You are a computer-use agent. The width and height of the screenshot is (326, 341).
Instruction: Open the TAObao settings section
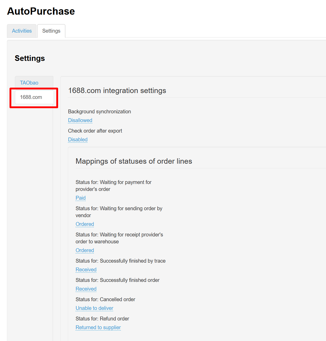(29, 83)
